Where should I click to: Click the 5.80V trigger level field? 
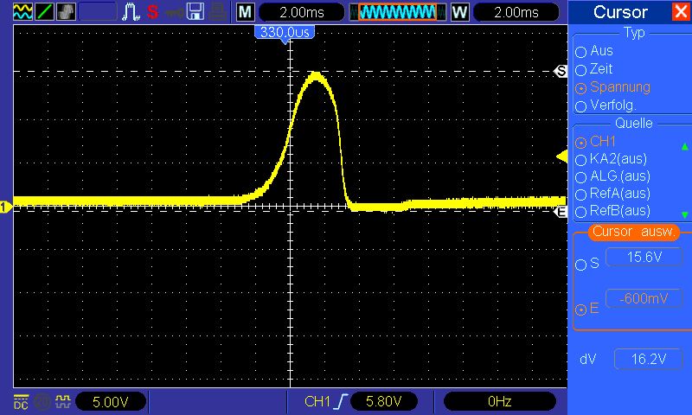pyautogui.click(x=383, y=401)
